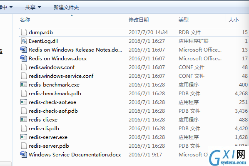This screenshot has width=249, height=166.
Task: Select the redis-server.pdb file name
Action: click(49, 146)
